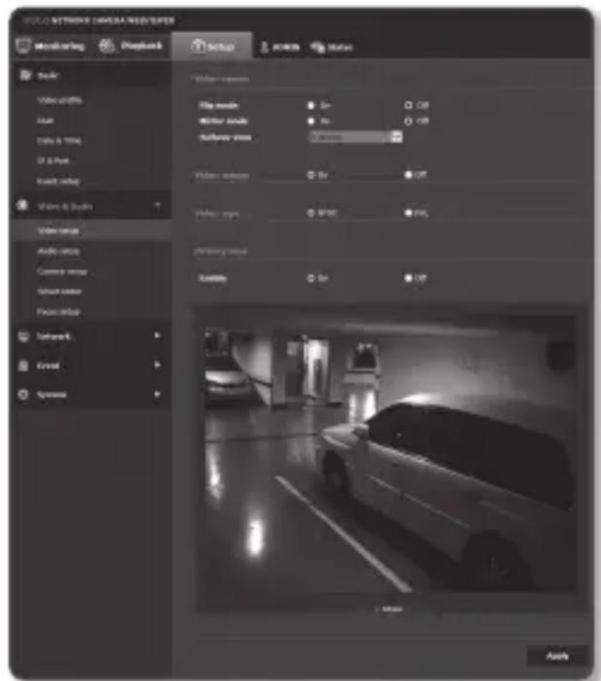Click the Apply button
This screenshot has height=681, width=601.
point(557,656)
